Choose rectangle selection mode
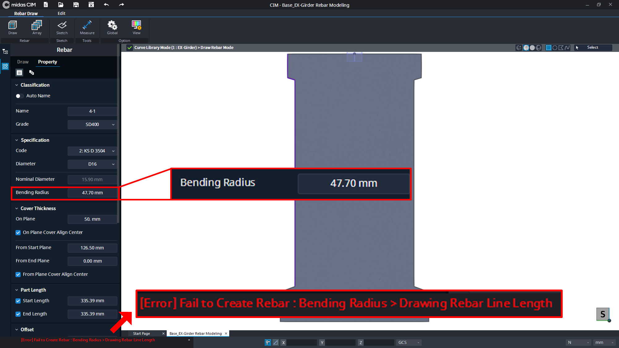 point(549,48)
